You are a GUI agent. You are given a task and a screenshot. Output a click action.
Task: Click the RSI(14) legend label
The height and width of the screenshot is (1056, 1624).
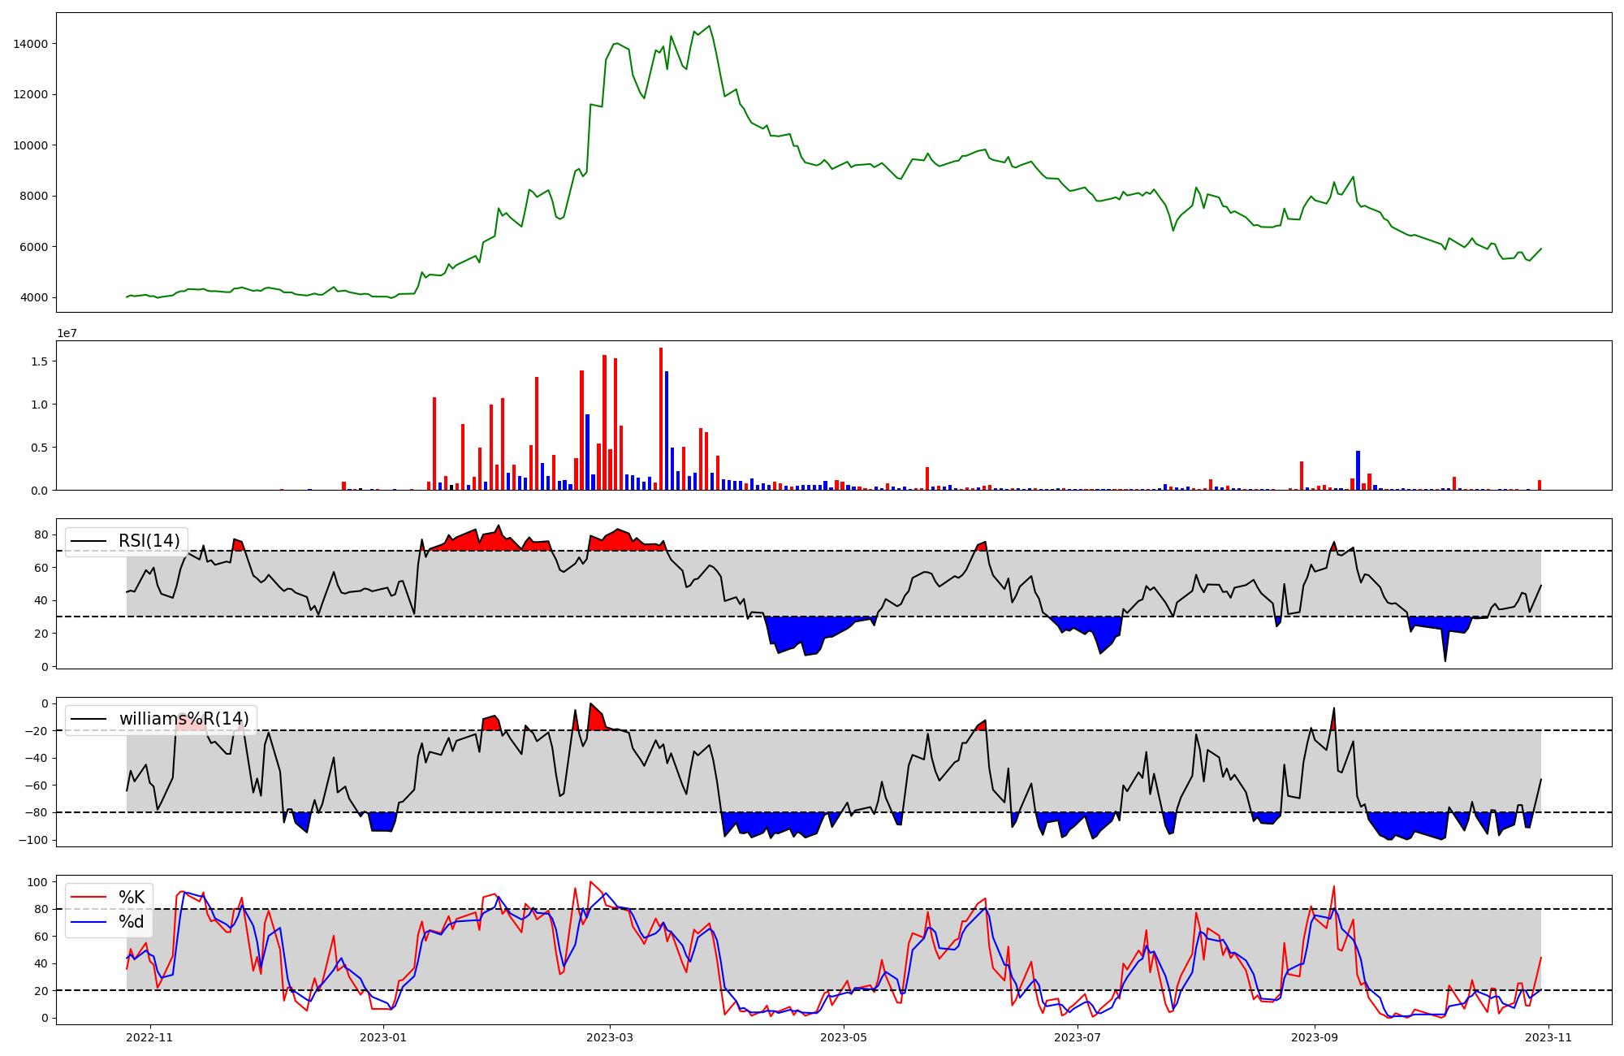[x=149, y=541]
